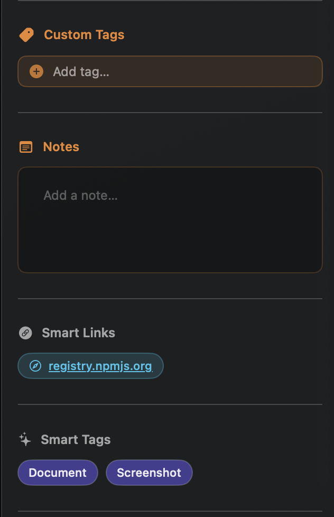Click the "Add a note..." placeholder text
Viewport: 334px width, 517px height.
[80, 196]
